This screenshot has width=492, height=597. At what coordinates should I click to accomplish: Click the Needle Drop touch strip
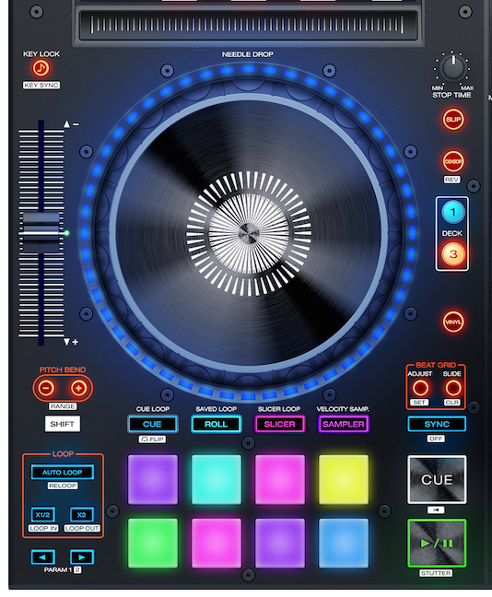point(247,25)
